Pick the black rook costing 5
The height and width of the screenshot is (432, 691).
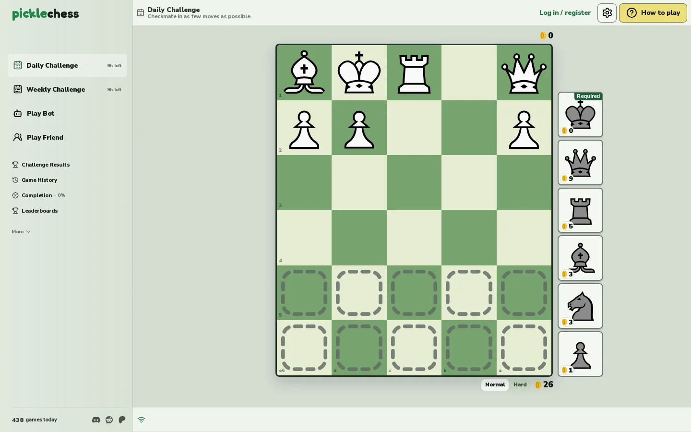tap(580, 210)
